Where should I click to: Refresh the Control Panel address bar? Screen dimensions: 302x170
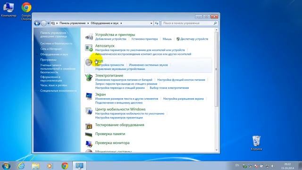pyautogui.click(x=157, y=23)
